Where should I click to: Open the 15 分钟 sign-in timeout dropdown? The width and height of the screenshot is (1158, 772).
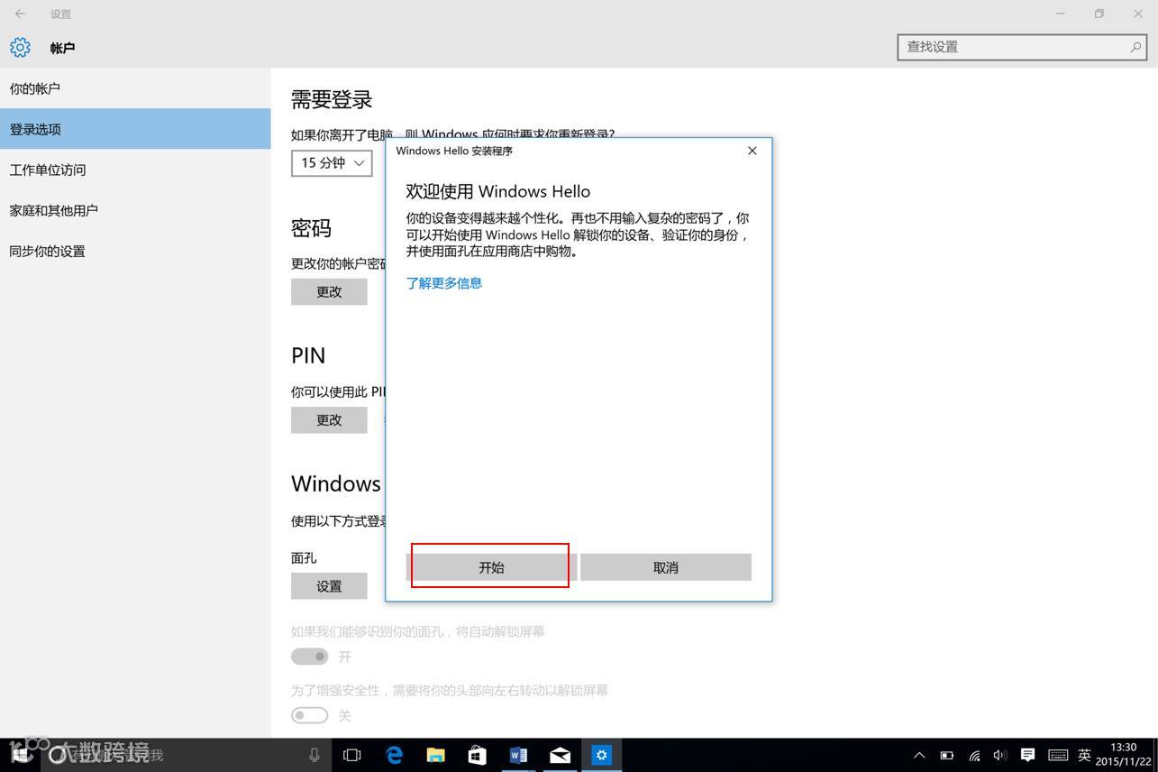(x=332, y=162)
